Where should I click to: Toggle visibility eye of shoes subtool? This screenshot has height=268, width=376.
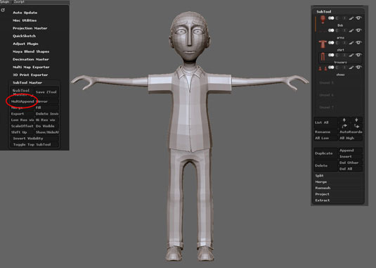pos(358,68)
